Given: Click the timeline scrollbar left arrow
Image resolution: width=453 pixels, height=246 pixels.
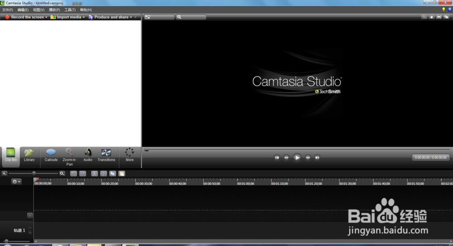Looking at the screenshot, I should [35, 241].
